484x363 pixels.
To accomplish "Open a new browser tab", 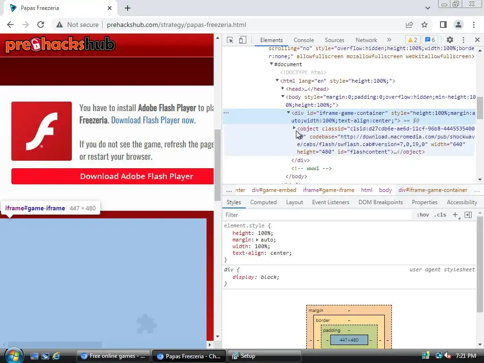I will 128,8.
